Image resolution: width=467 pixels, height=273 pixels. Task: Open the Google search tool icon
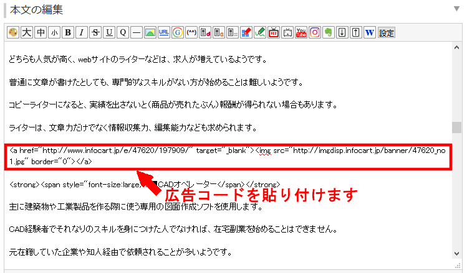[178, 32]
